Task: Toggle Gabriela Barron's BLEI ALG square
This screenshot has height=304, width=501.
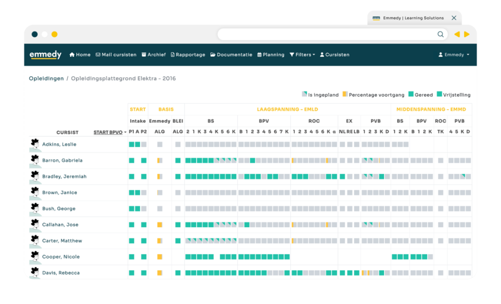Action: pos(178,161)
